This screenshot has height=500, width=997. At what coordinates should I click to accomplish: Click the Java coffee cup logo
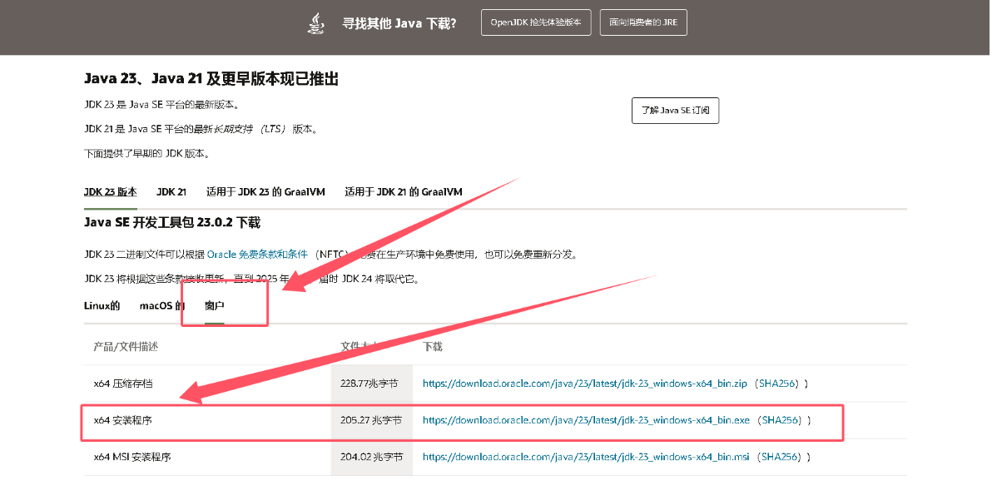point(315,23)
